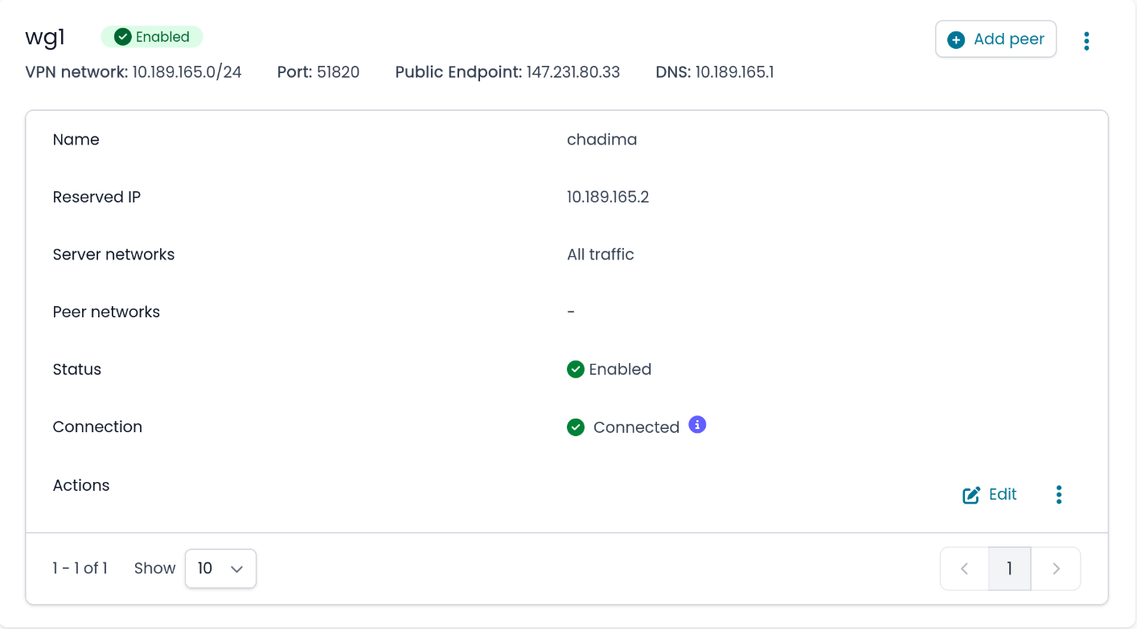Select page 1 in pagination
This screenshot has height=629, width=1137.
[x=1009, y=569]
